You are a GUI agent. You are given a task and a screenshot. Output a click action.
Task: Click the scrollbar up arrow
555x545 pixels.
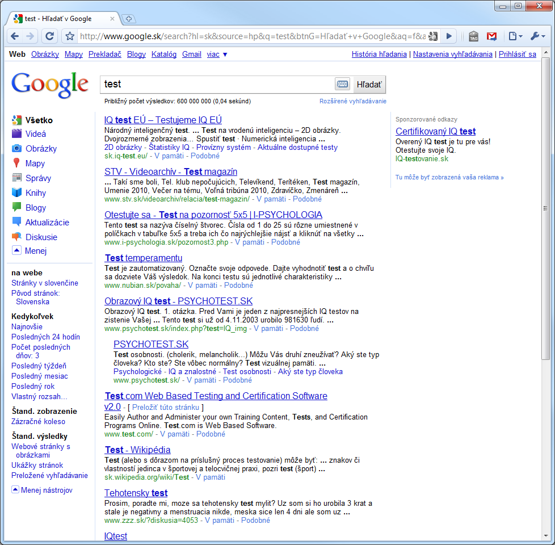click(545, 52)
